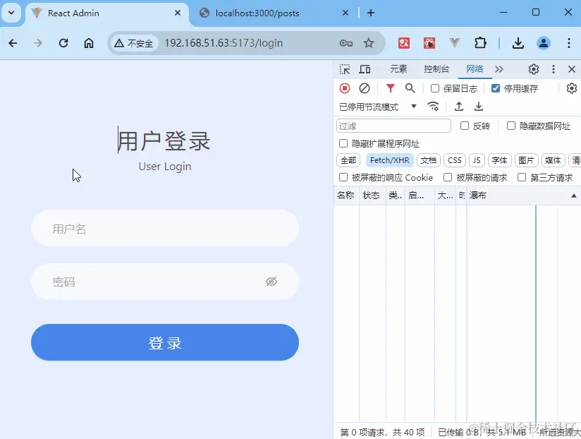This screenshot has height=439, width=581.
Task: Clear the network request log
Action: tap(364, 88)
